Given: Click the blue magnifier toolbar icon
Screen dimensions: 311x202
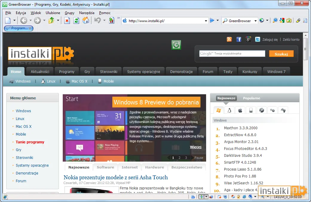Looking at the screenshot, I should pos(275,20).
